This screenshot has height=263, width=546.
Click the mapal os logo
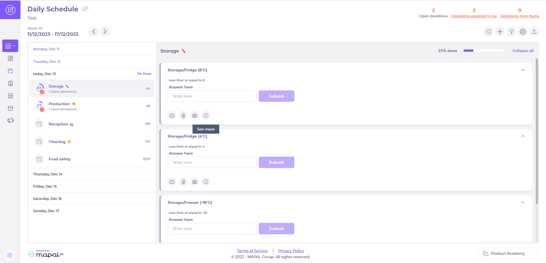pyautogui.click(x=46, y=254)
